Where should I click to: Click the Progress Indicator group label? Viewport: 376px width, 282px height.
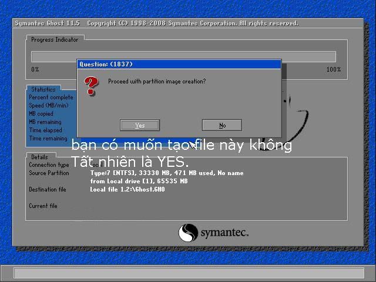click(55, 39)
